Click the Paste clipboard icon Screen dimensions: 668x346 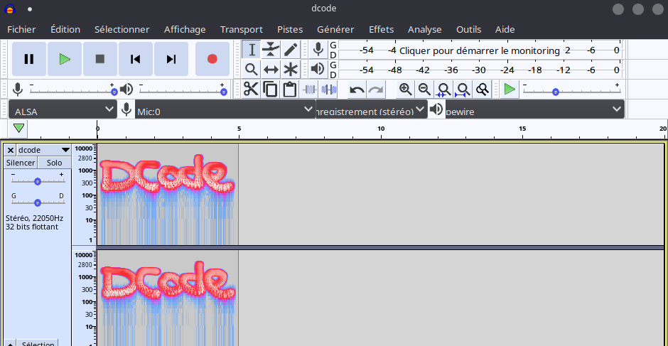289,89
